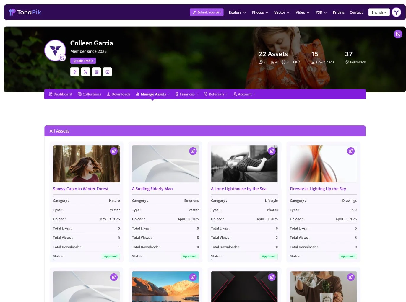
Task: Open the A Smiling Elderly Man thumbnail
Action: [x=165, y=164]
